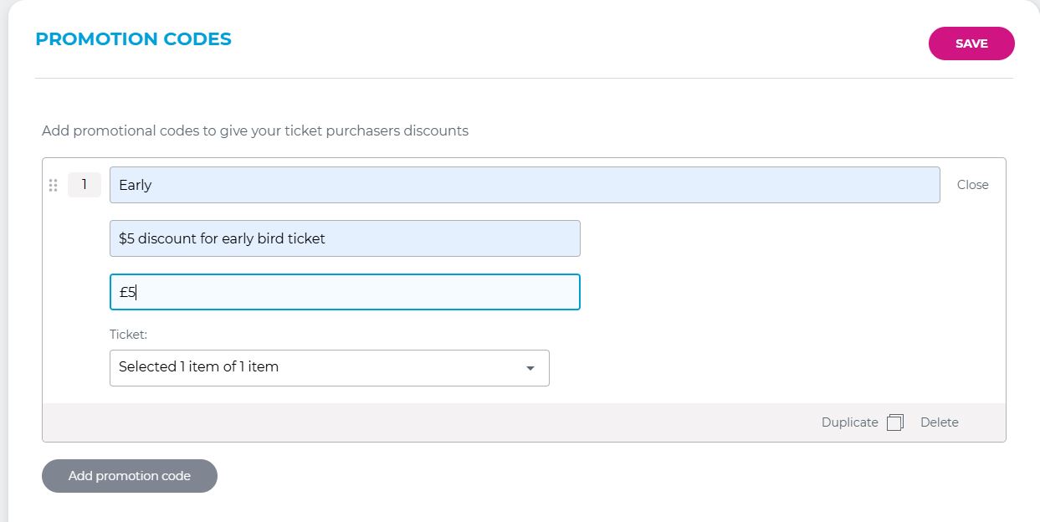Click the 'Add promotional codes' instruction text
The height and width of the screenshot is (522, 1040).
[x=255, y=130]
